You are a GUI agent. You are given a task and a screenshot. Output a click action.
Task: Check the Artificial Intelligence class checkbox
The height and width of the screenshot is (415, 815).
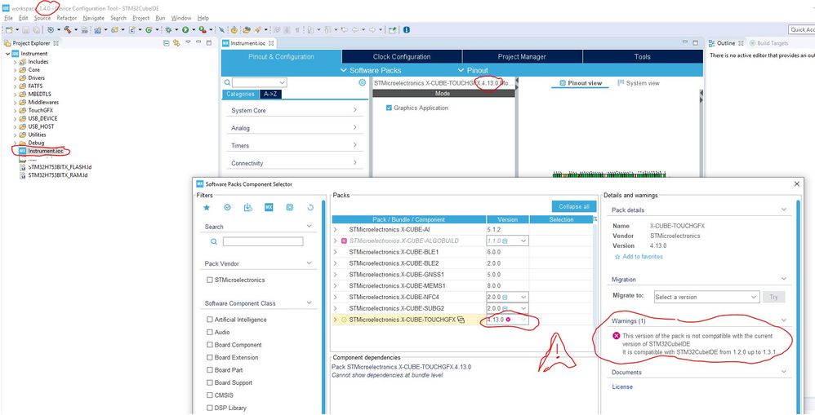210,320
